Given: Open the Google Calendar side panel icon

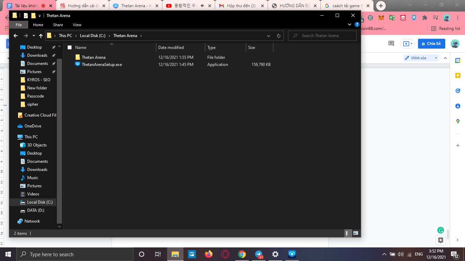Looking at the screenshot, I should coord(458,60).
